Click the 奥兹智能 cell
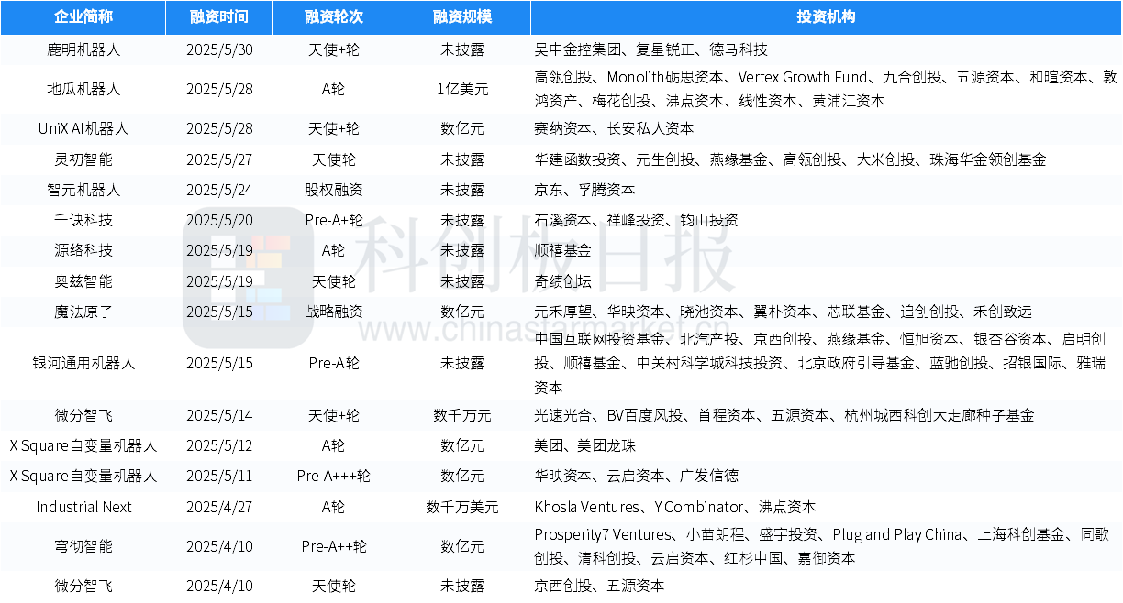 [83, 280]
